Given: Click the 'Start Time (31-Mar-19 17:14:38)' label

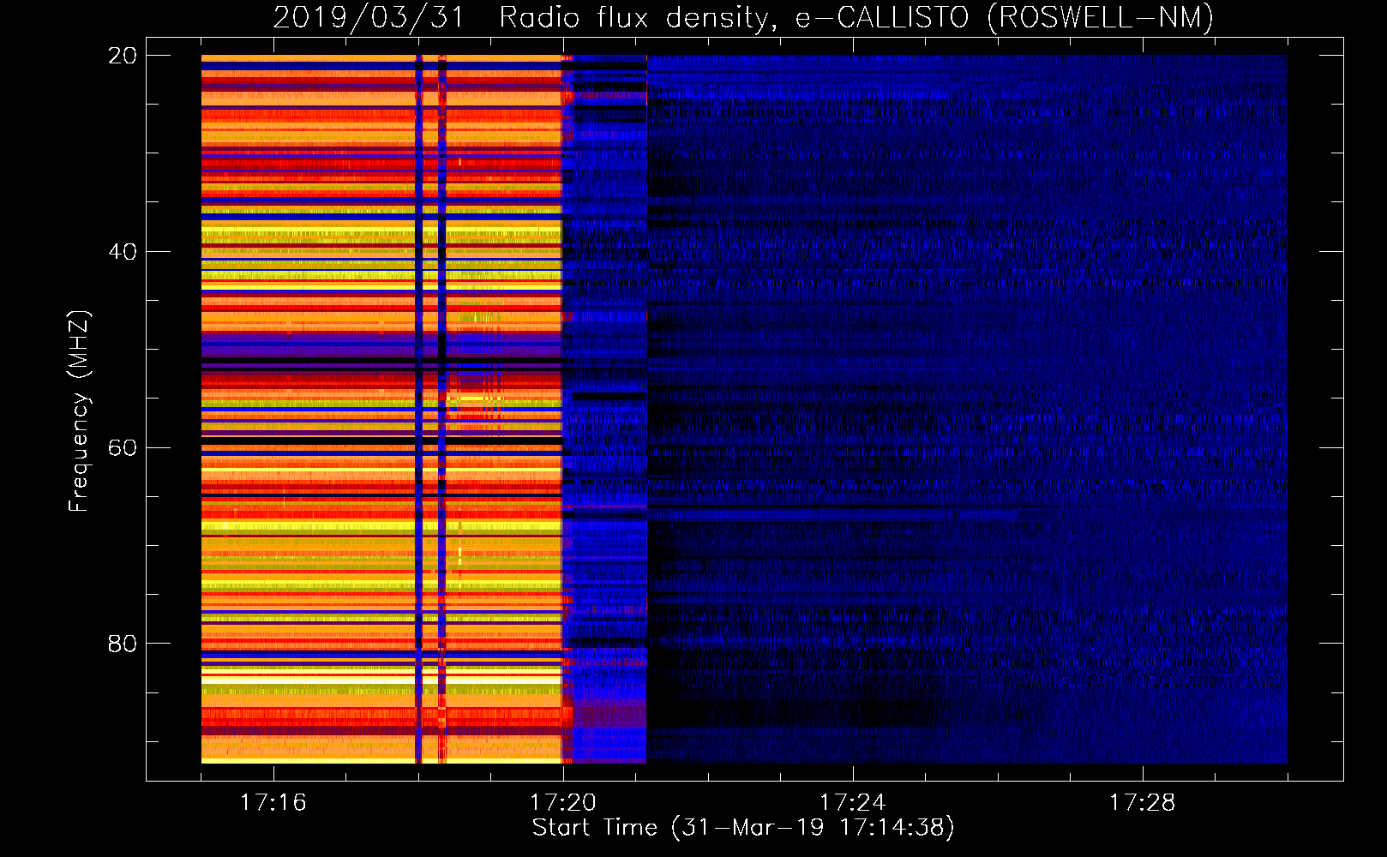Looking at the screenshot, I should pyautogui.click(x=743, y=828).
